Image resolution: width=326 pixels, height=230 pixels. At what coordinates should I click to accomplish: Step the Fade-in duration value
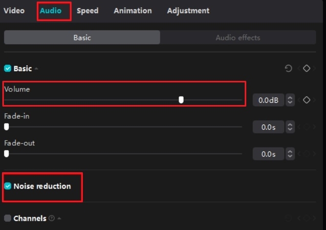(290, 127)
